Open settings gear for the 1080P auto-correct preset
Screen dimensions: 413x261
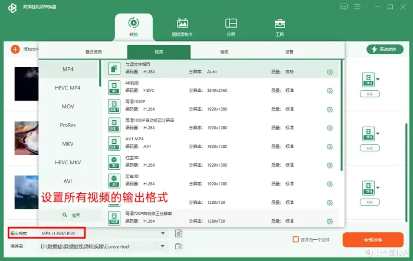(330, 128)
